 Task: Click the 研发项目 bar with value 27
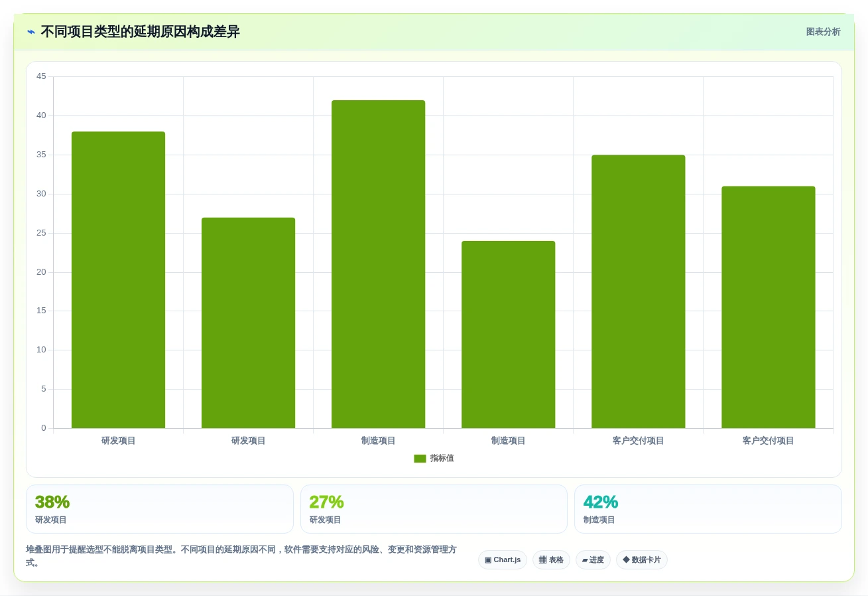(x=248, y=323)
